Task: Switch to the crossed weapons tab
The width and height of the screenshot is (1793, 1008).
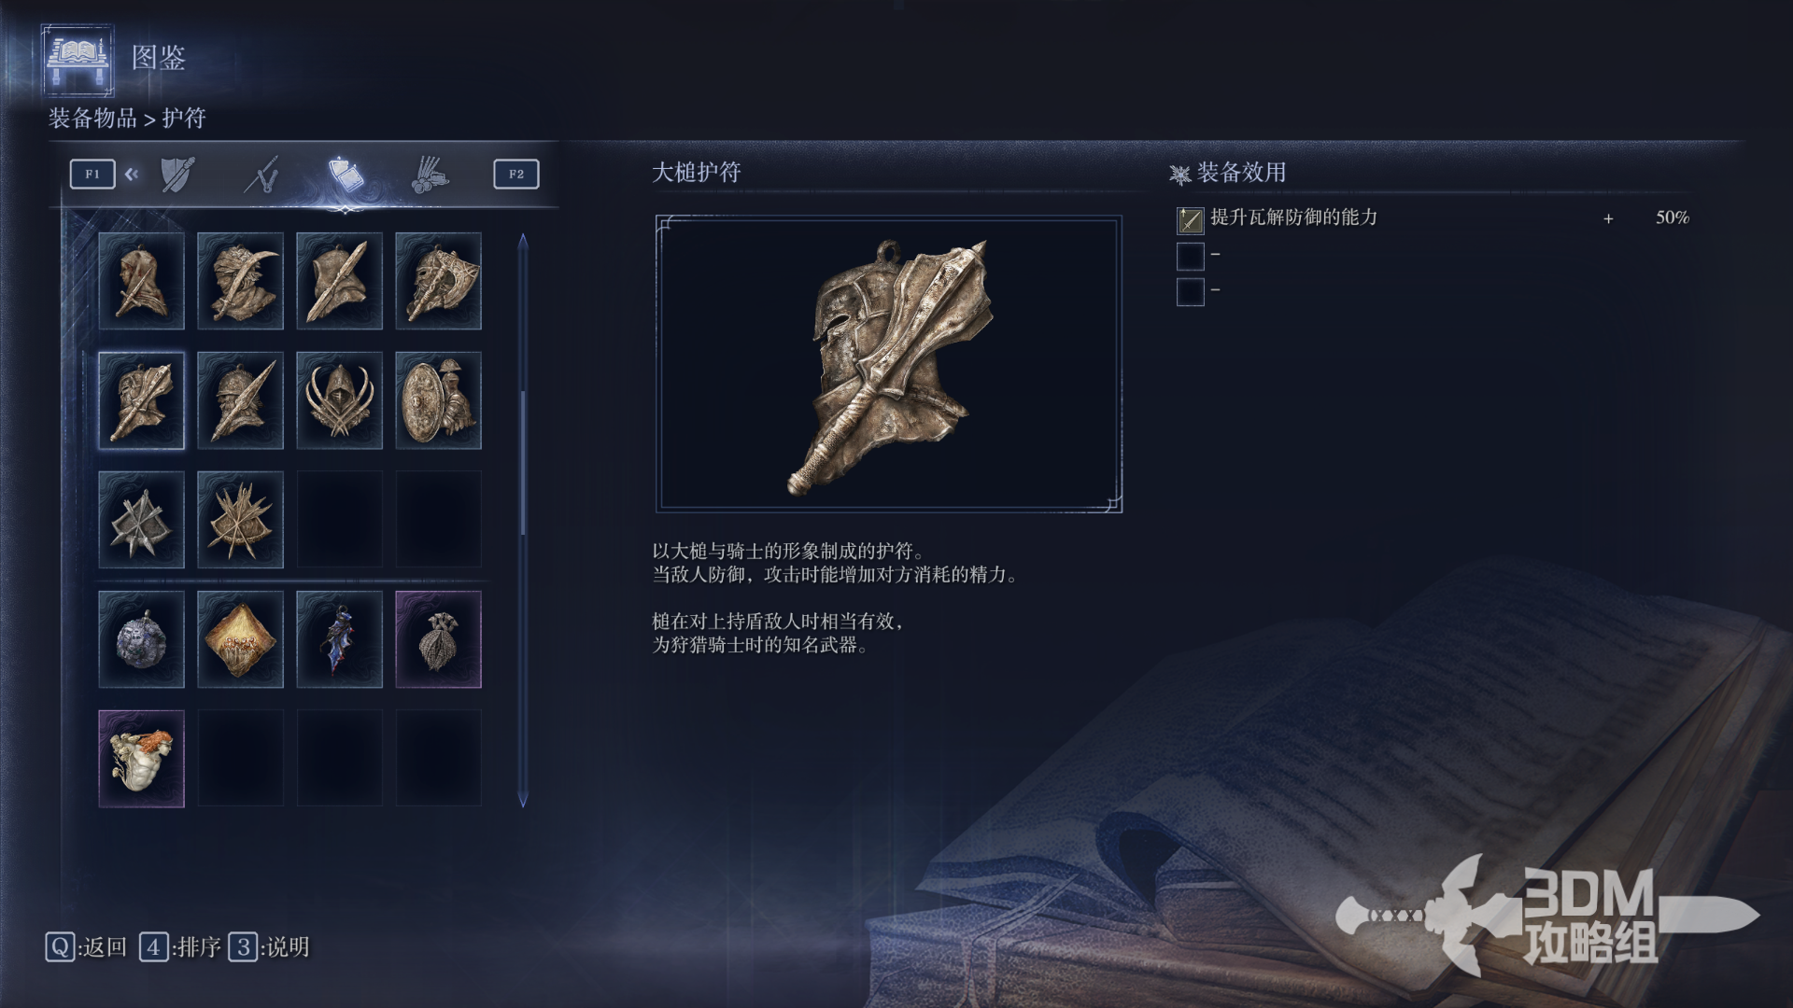Action: (x=261, y=175)
